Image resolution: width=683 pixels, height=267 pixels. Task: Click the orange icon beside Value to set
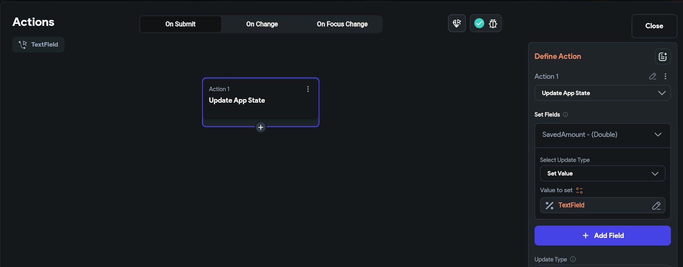[579, 191]
